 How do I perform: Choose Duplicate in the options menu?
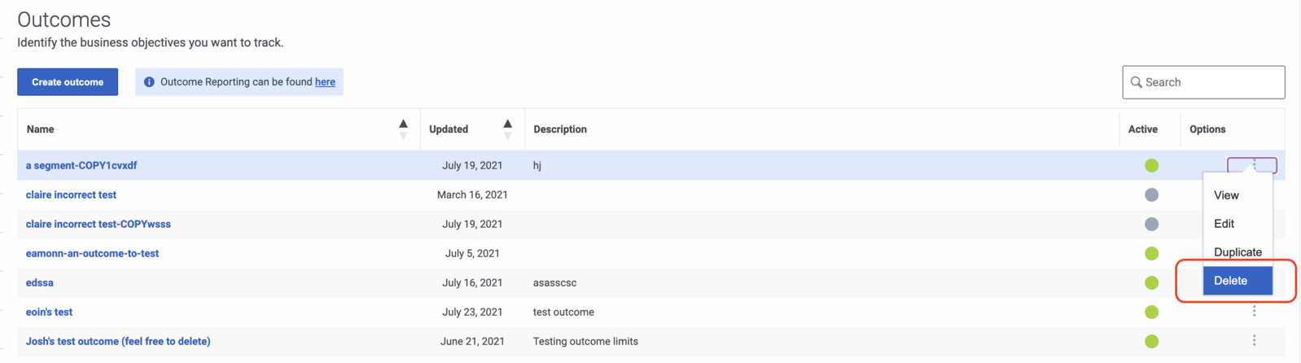1237,252
